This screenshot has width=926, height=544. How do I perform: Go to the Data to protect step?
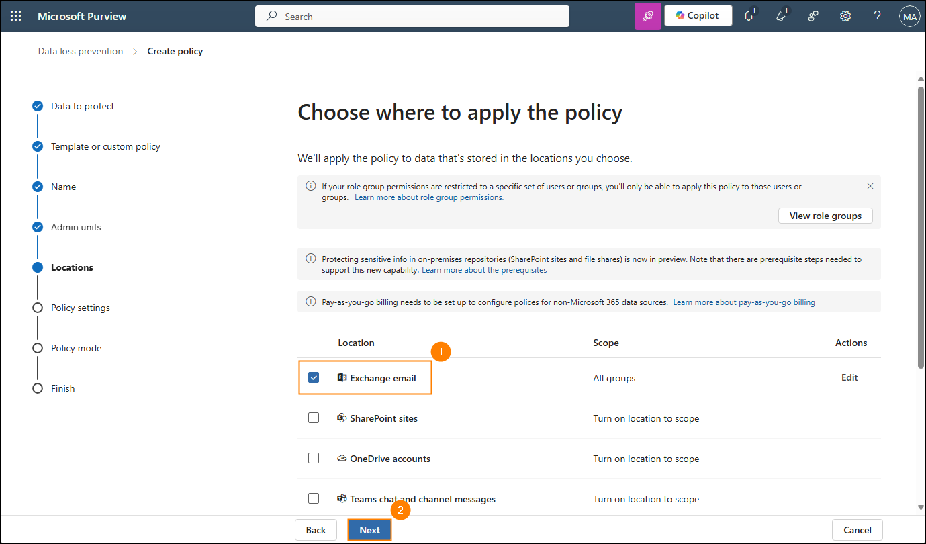click(x=83, y=106)
